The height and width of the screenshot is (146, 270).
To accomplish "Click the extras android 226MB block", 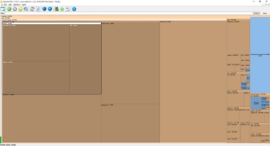I will [x=235, y=99].
